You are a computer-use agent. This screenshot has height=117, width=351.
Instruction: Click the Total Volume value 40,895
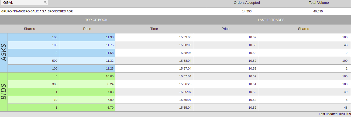click(x=318, y=12)
